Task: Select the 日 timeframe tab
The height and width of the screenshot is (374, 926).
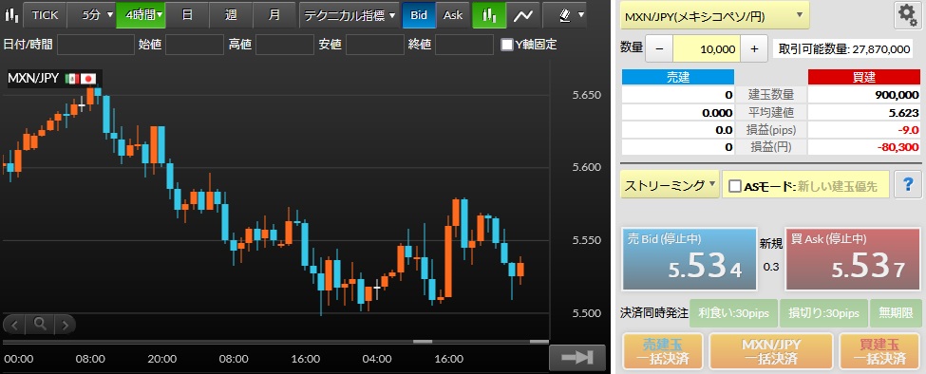Action: 187,15
